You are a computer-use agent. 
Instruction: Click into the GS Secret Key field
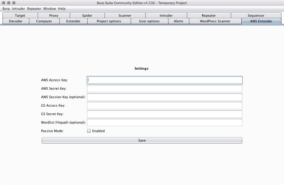[x=165, y=114]
